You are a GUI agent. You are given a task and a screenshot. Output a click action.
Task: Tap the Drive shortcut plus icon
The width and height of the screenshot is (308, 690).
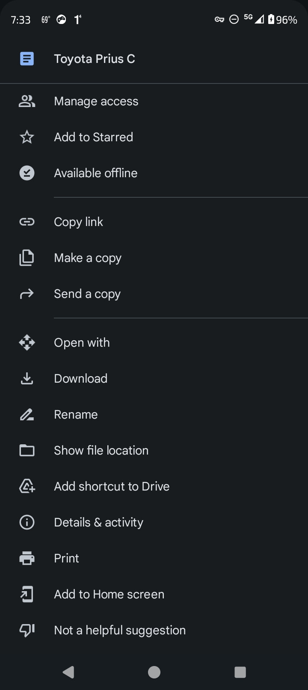click(27, 486)
